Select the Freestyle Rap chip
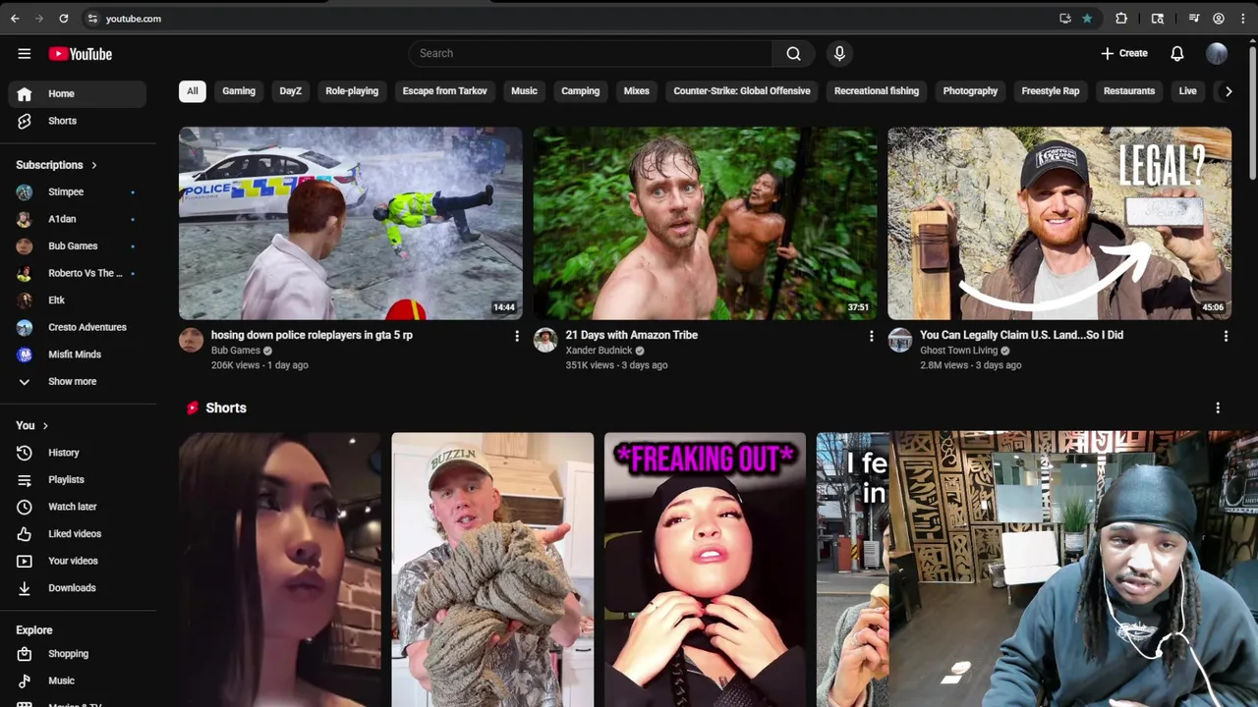The width and height of the screenshot is (1258, 707). click(1050, 91)
